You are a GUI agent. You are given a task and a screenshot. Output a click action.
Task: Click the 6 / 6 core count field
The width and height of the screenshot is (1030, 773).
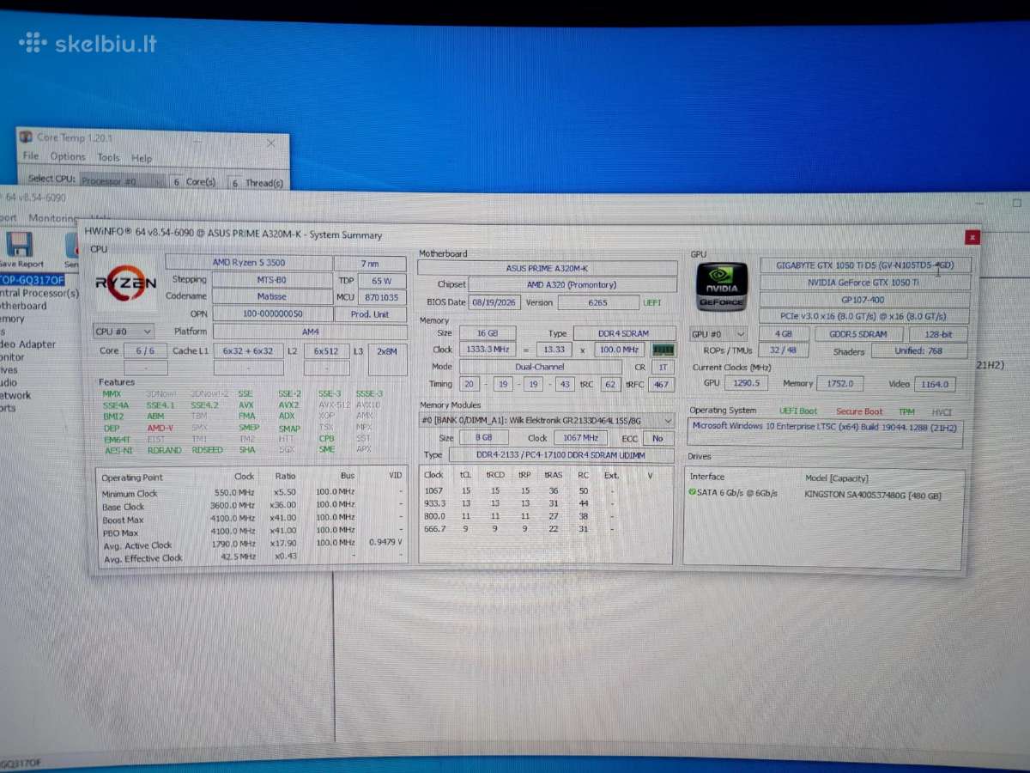145,350
